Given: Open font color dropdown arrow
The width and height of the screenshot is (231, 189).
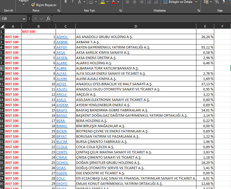Looking at the screenshot, I should (118, 2).
